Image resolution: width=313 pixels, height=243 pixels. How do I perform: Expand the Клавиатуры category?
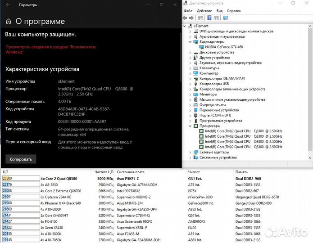[x=190, y=68]
